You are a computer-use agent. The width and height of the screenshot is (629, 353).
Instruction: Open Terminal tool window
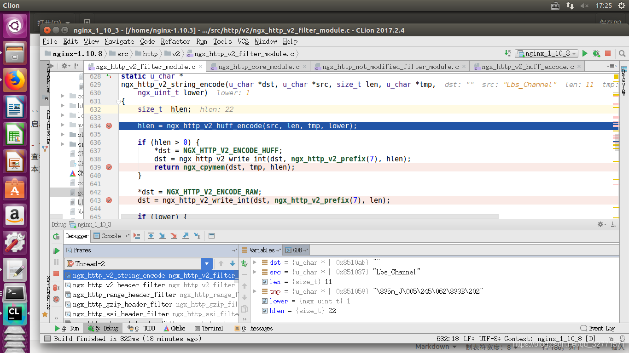click(x=209, y=328)
